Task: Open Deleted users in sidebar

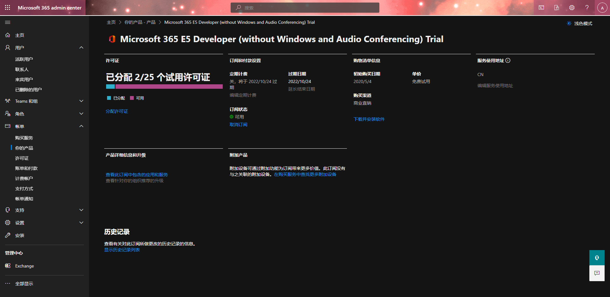Action: 29,90
